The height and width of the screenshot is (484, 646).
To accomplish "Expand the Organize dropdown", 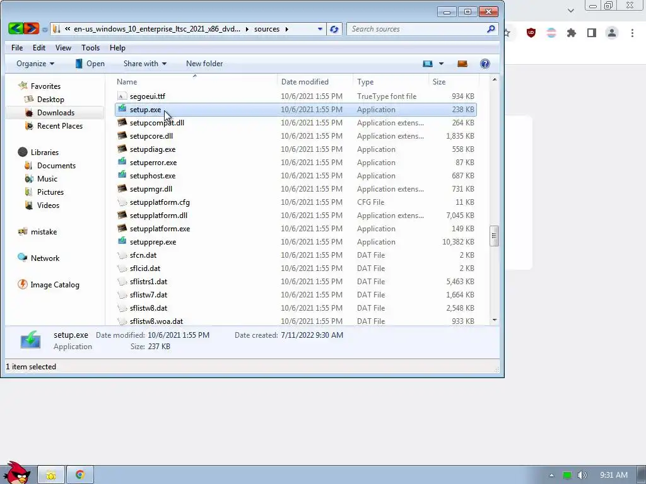I will tap(35, 64).
